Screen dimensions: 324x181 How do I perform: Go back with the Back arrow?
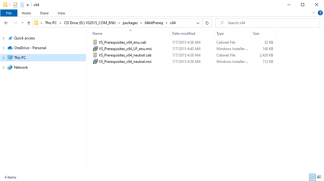pos(6,23)
